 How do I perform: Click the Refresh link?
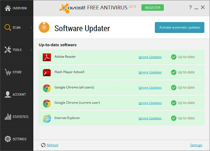click(52, 145)
